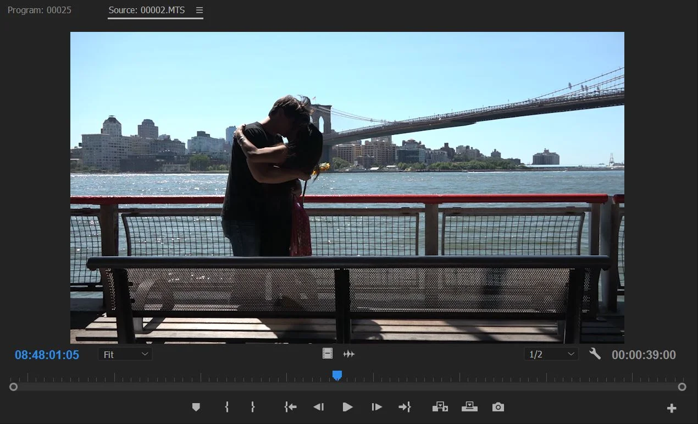698x424 pixels.
Task: Click the right zoom scroll bar handle
Action: [682, 387]
